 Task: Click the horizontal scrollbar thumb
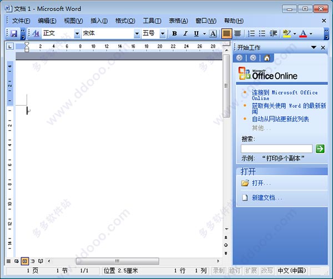[x=118, y=261]
